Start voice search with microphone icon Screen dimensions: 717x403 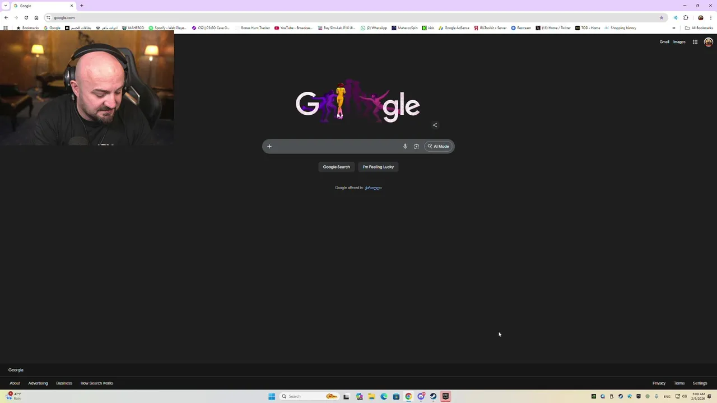(405, 147)
